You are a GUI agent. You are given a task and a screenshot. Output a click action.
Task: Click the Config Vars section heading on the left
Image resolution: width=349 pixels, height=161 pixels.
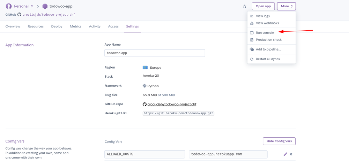(15, 141)
